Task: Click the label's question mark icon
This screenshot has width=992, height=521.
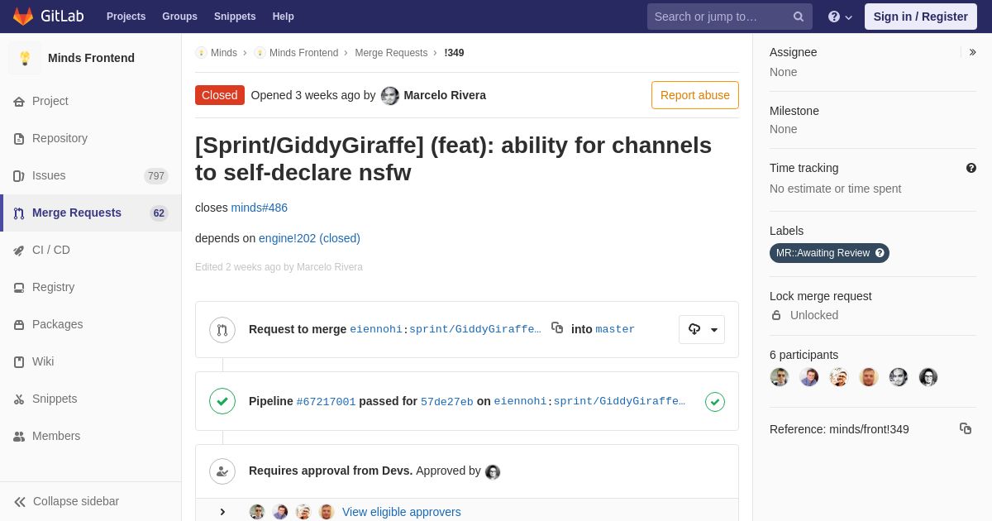Action: [x=880, y=253]
